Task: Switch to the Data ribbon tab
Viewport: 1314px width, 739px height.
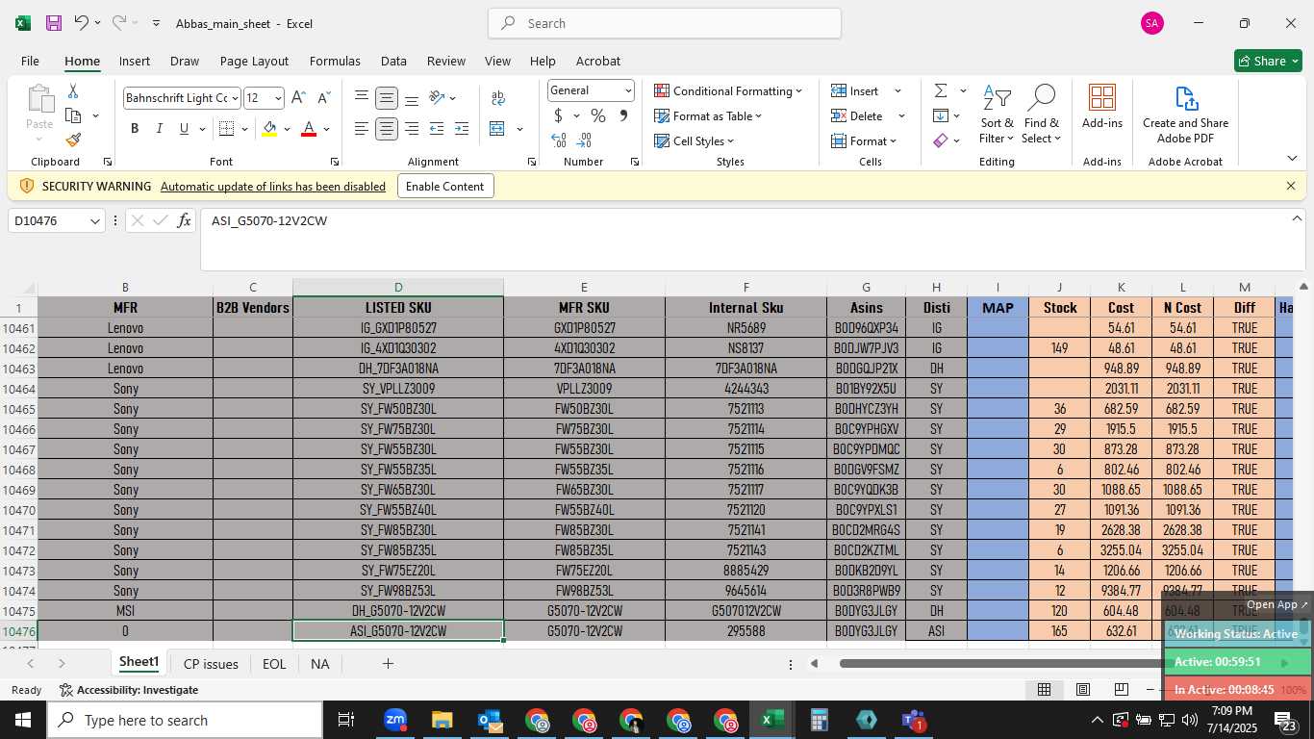Action: coord(393,61)
